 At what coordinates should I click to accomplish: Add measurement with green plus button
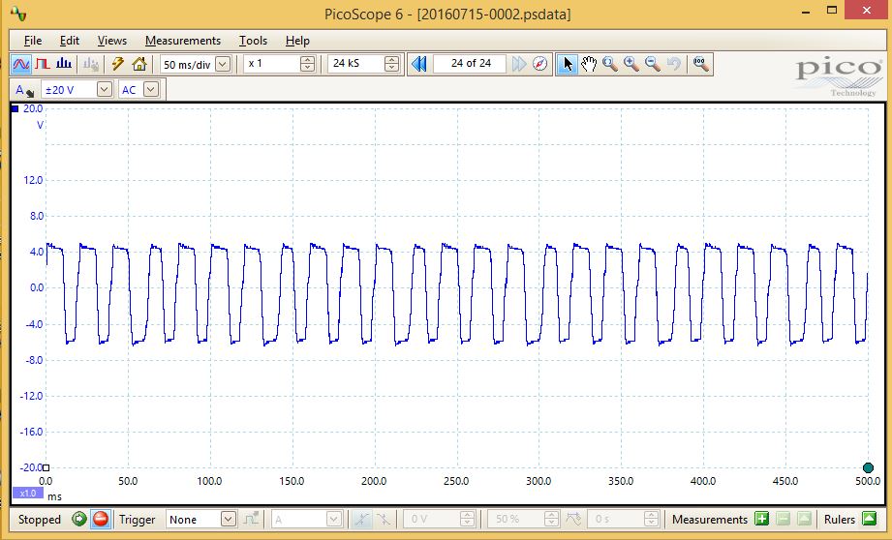coord(761,520)
